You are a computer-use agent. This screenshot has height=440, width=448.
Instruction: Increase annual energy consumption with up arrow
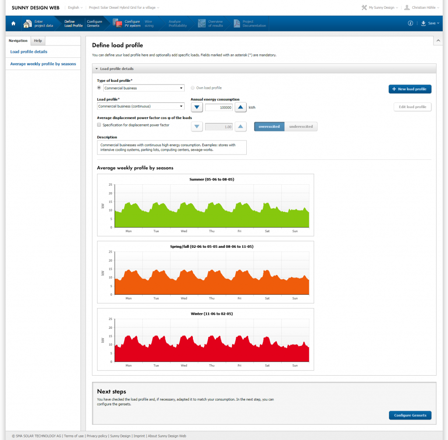point(240,107)
